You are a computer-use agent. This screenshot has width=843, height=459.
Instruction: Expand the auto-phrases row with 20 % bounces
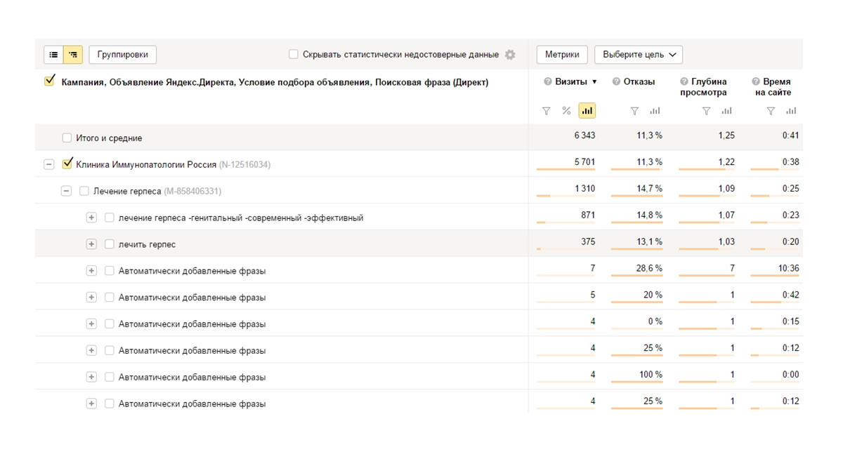click(91, 298)
